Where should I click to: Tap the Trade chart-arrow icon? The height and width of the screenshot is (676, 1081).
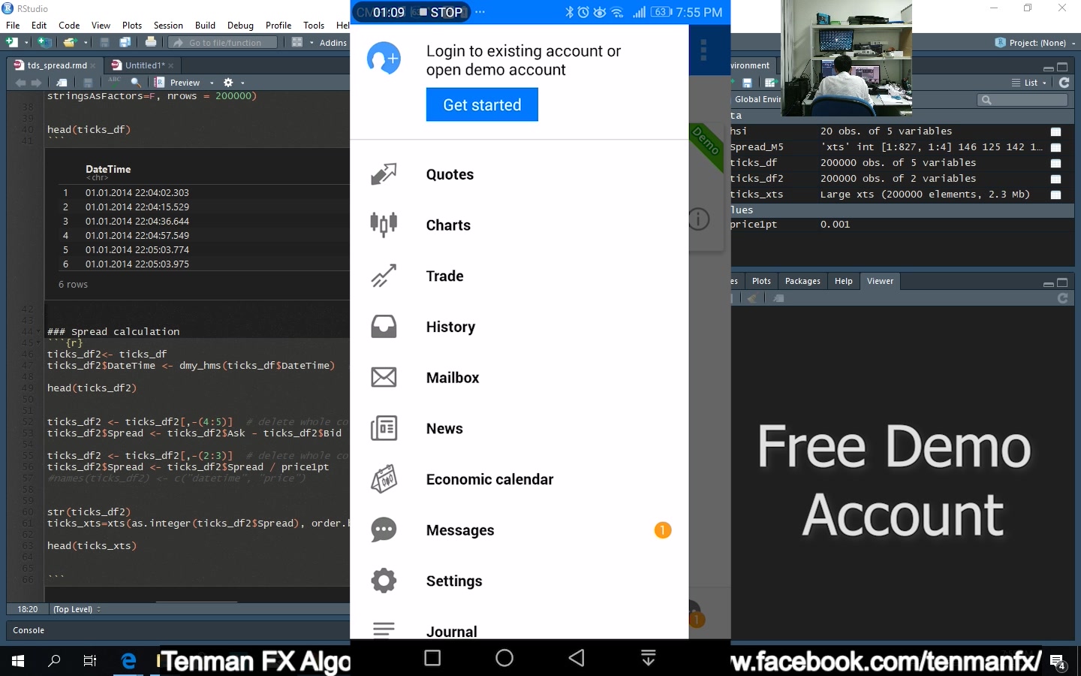coord(384,276)
